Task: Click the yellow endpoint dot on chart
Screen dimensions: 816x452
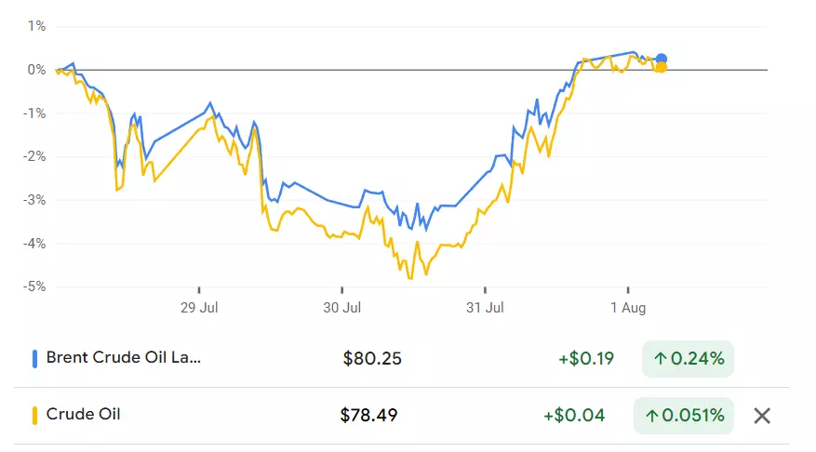Action: coord(662,67)
